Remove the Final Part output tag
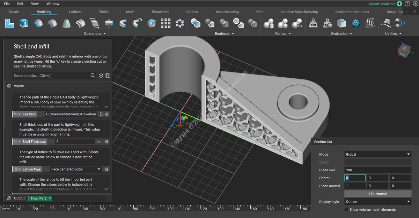419x218 pixels. [50, 198]
